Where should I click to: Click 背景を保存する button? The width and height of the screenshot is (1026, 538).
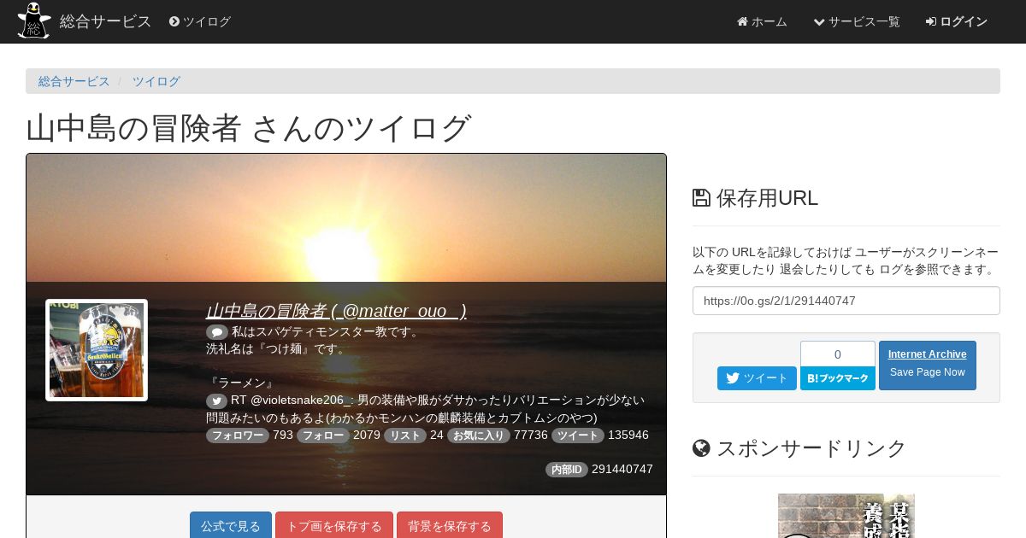coord(450,525)
